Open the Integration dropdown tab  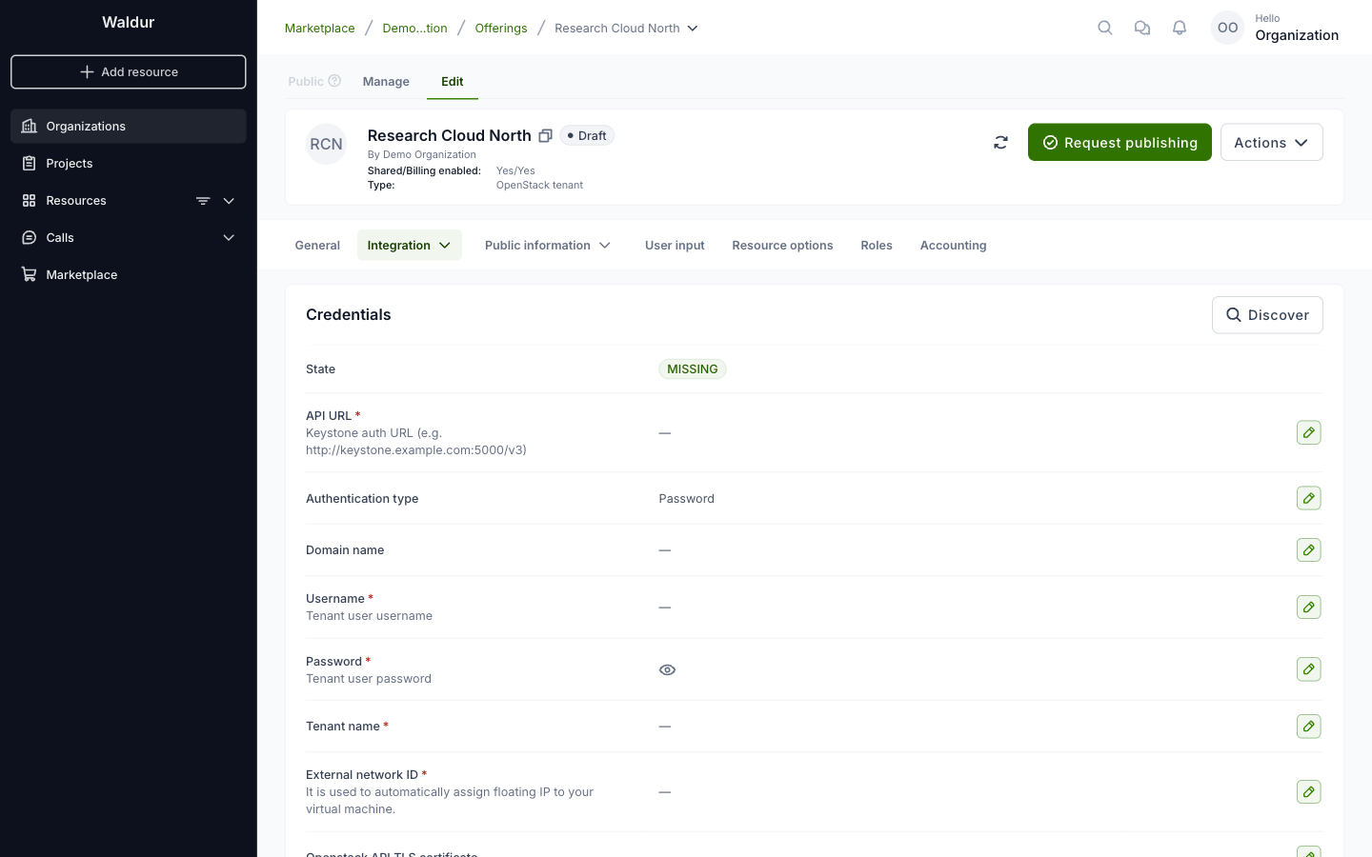click(410, 245)
